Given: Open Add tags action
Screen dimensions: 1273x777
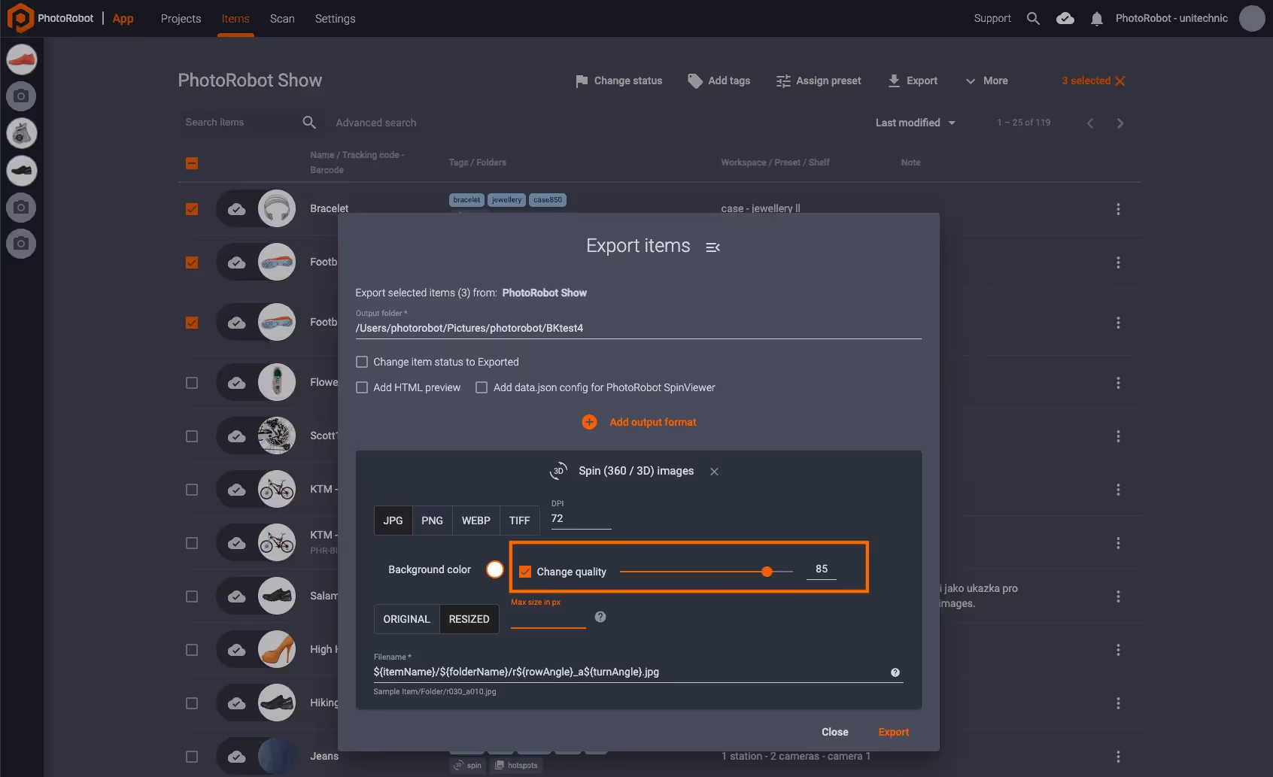Looking at the screenshot, I should click(x=719, y=80).
